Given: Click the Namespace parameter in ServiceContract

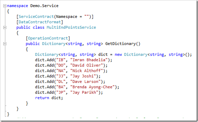Looking at the screenshot, I should tap(67, 17).
